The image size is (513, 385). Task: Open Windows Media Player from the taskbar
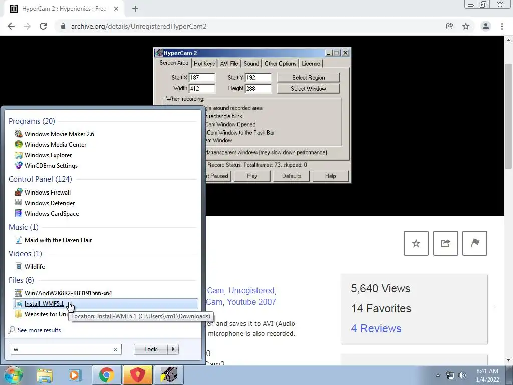[75, 375]
